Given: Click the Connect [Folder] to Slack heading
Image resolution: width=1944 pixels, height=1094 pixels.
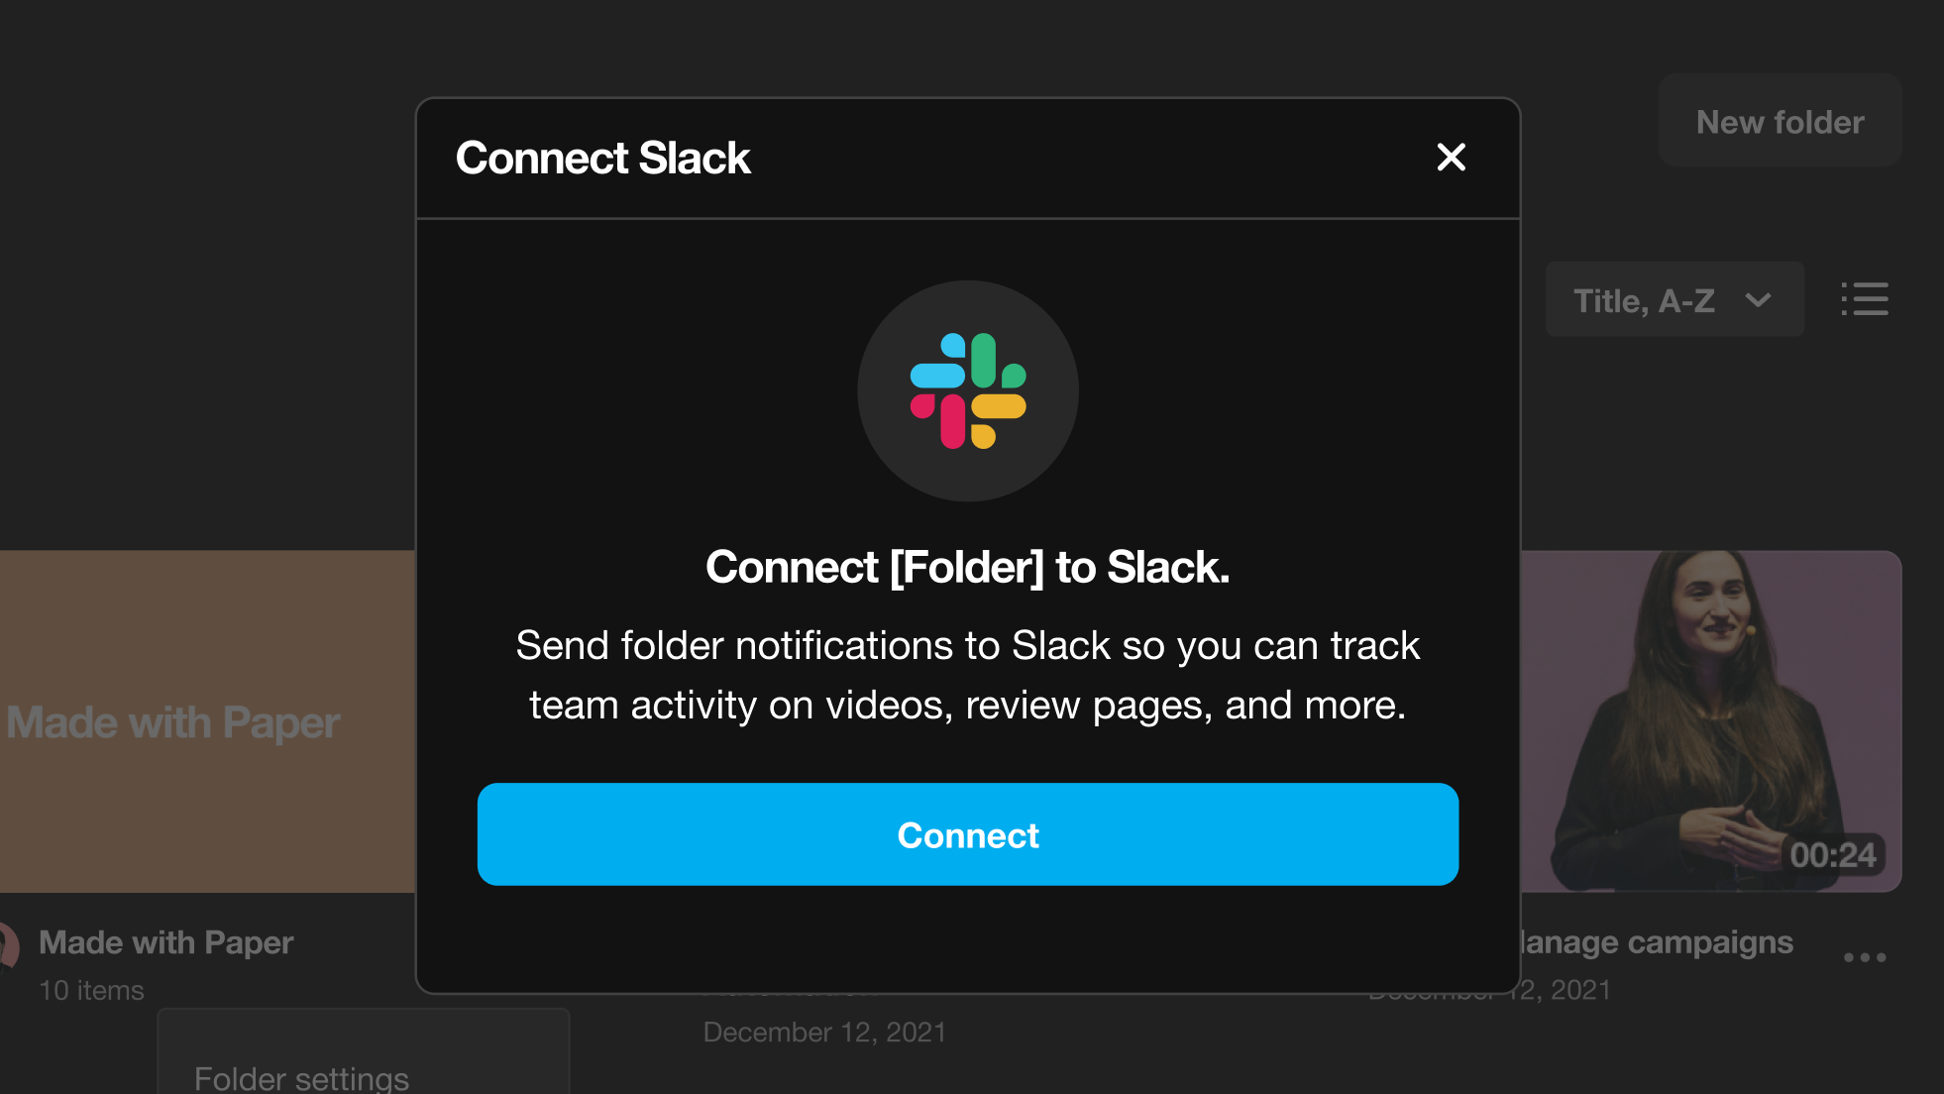Looking at the screenshot, I should click(x=967, y=568).
